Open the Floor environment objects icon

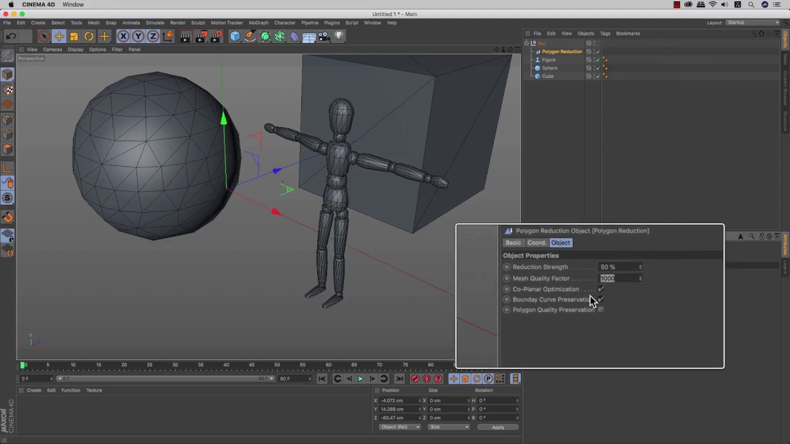[x=309, y=36]
